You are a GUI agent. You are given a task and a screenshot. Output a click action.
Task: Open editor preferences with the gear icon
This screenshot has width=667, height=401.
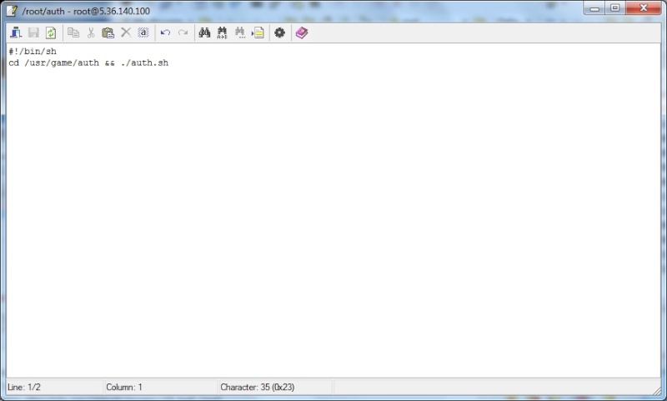point(279,33)
